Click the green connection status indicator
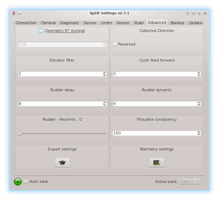The height and width of the screenshot is (200, 219). (x=18, y=181)
